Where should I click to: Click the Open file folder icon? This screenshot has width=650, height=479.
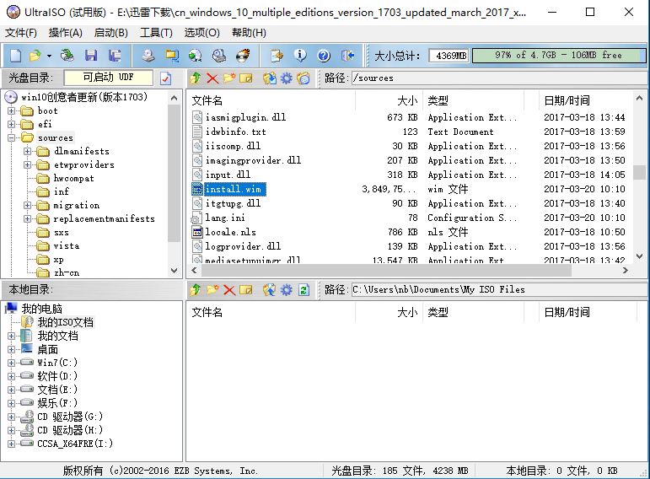click(35, 55)
